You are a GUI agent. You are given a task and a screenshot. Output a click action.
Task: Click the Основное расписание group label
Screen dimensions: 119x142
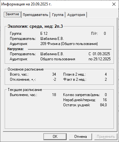pyautogui.click(x=26, y=69)
